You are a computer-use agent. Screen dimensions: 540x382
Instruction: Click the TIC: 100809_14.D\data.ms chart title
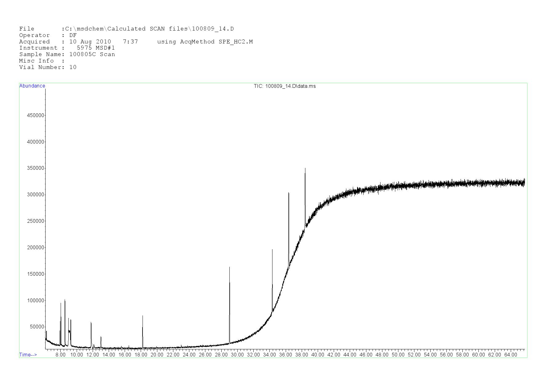(284, 86)
